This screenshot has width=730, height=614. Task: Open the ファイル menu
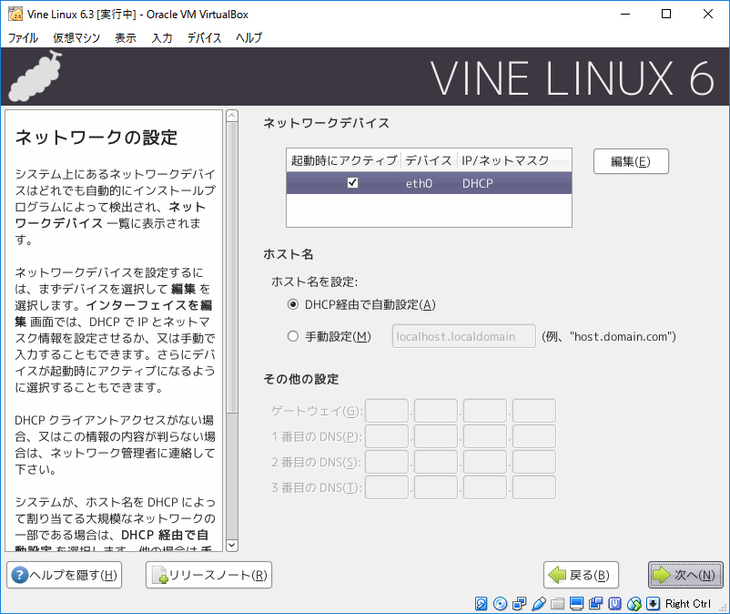(x=23, y=38)
